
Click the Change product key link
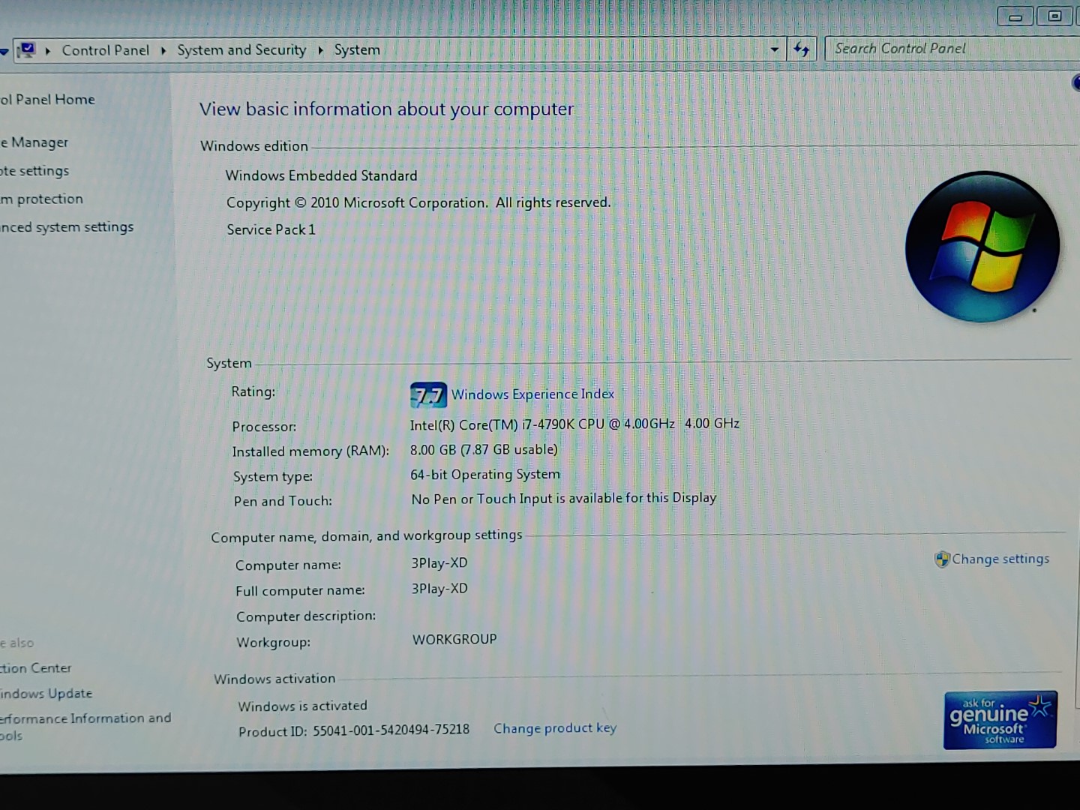pyautogui.click(x=555, y=728)
